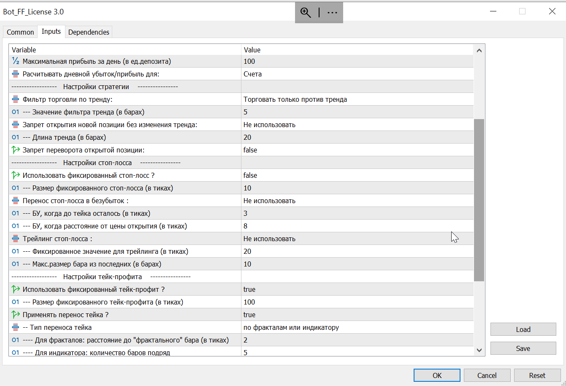
Task: Click the Load button
Action: click(523, 329)
